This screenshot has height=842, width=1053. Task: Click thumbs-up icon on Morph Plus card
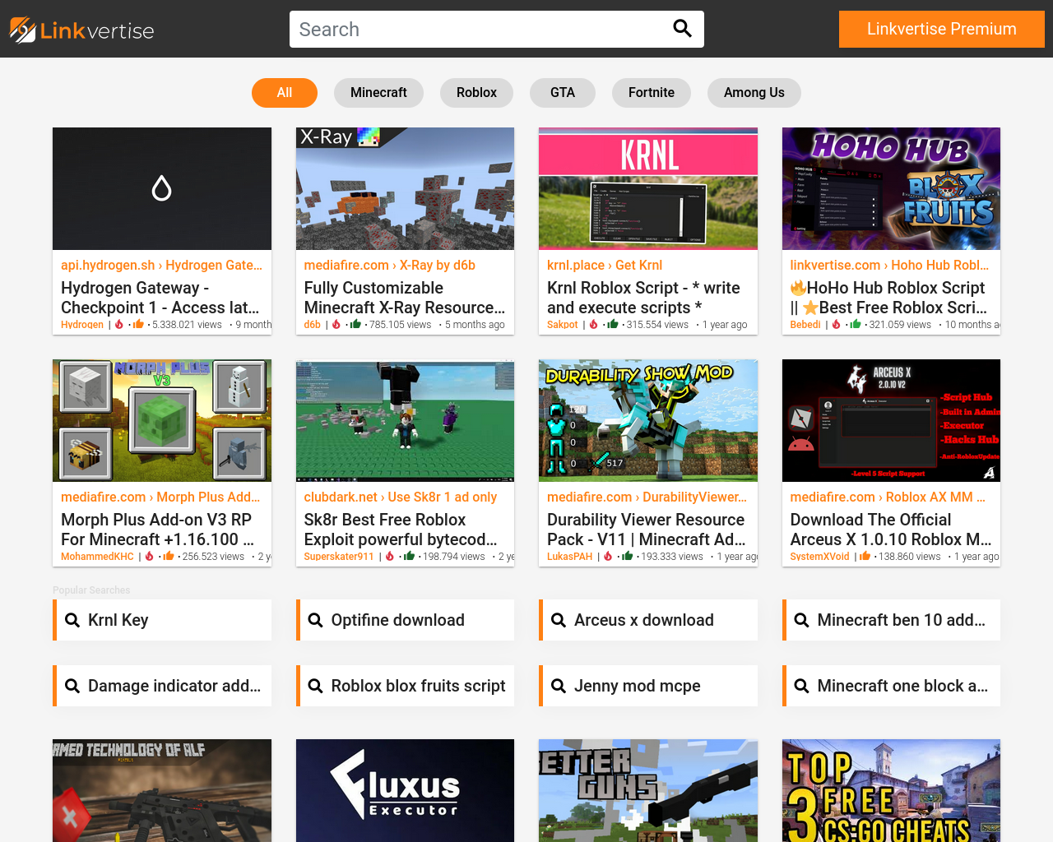coord(169,556)
